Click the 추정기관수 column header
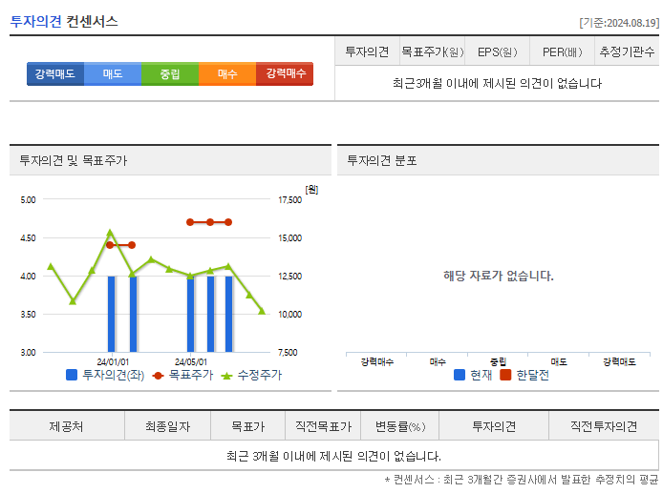The image size is (663, 493). tap(627, 51)
